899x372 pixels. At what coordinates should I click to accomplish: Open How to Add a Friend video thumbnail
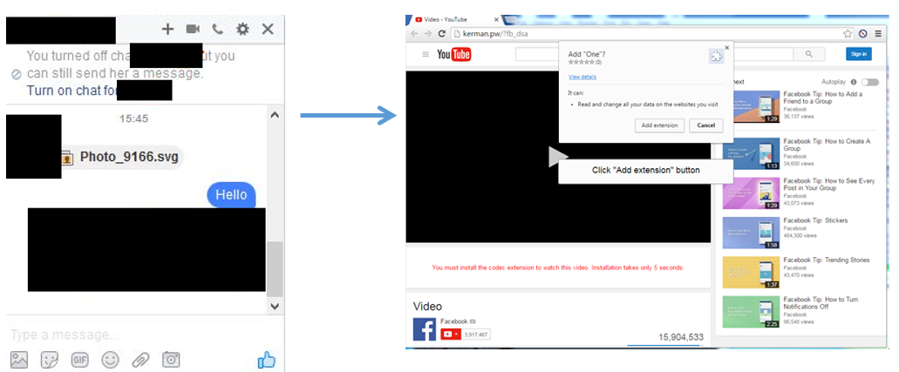point(751,106)
